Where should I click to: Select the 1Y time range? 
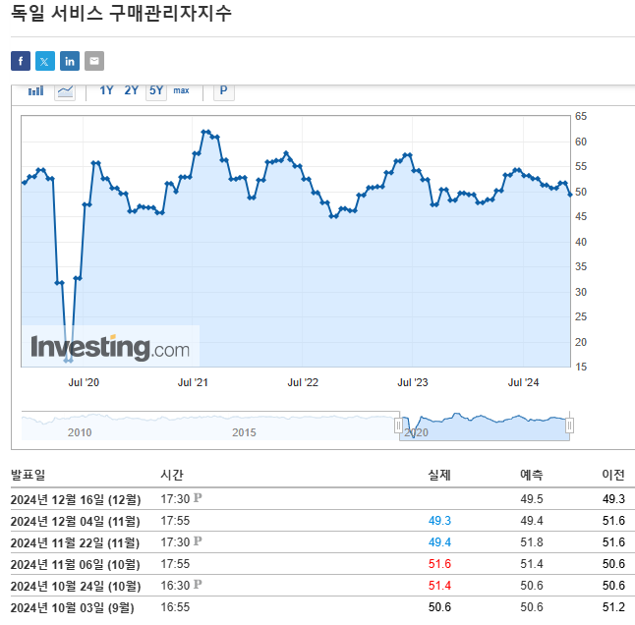coord(107,91)
